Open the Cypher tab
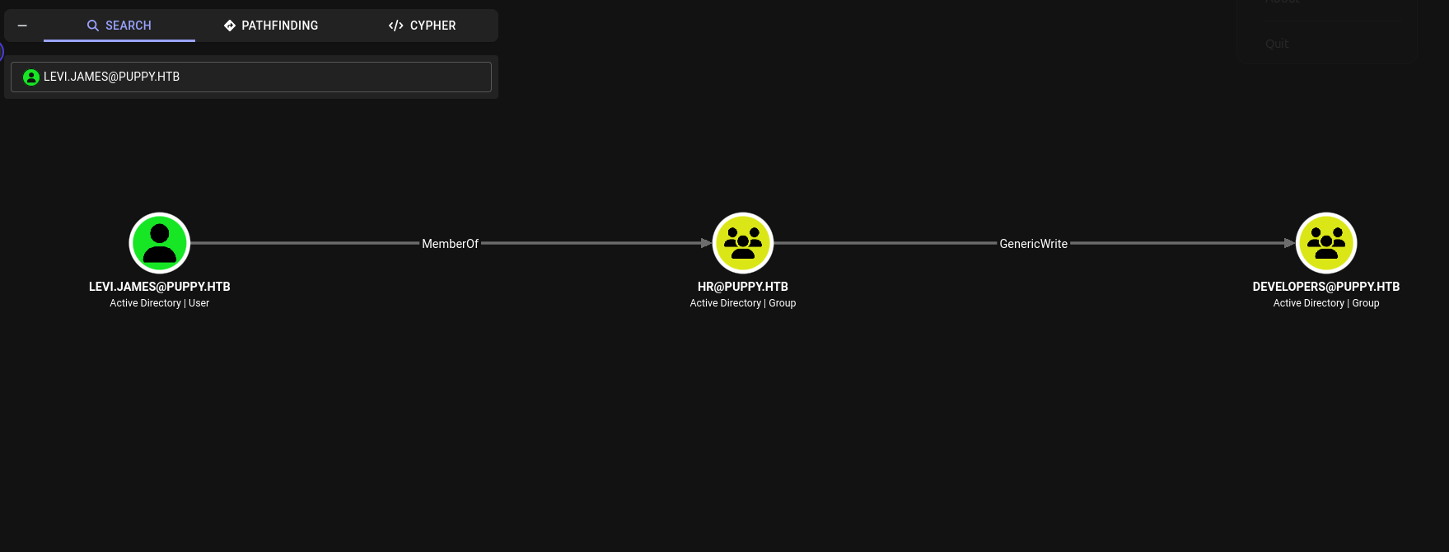The height and width of the screenshot is (552, 1449). coord(422,26)
